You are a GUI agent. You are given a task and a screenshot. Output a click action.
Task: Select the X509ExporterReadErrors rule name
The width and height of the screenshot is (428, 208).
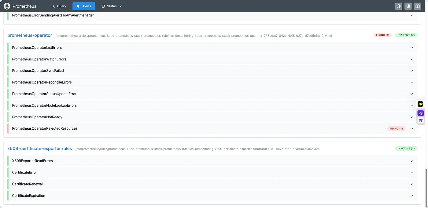click(x=32, y=161)
